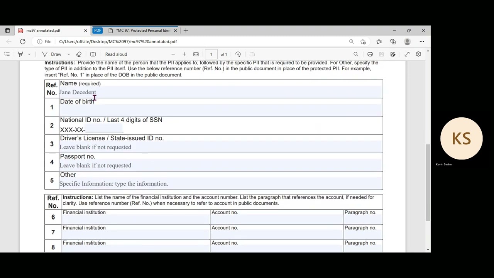Image resolution: width=494 pixels, height=278 pixels.
Task: Select the Add text tool
Action: (93, 54)
